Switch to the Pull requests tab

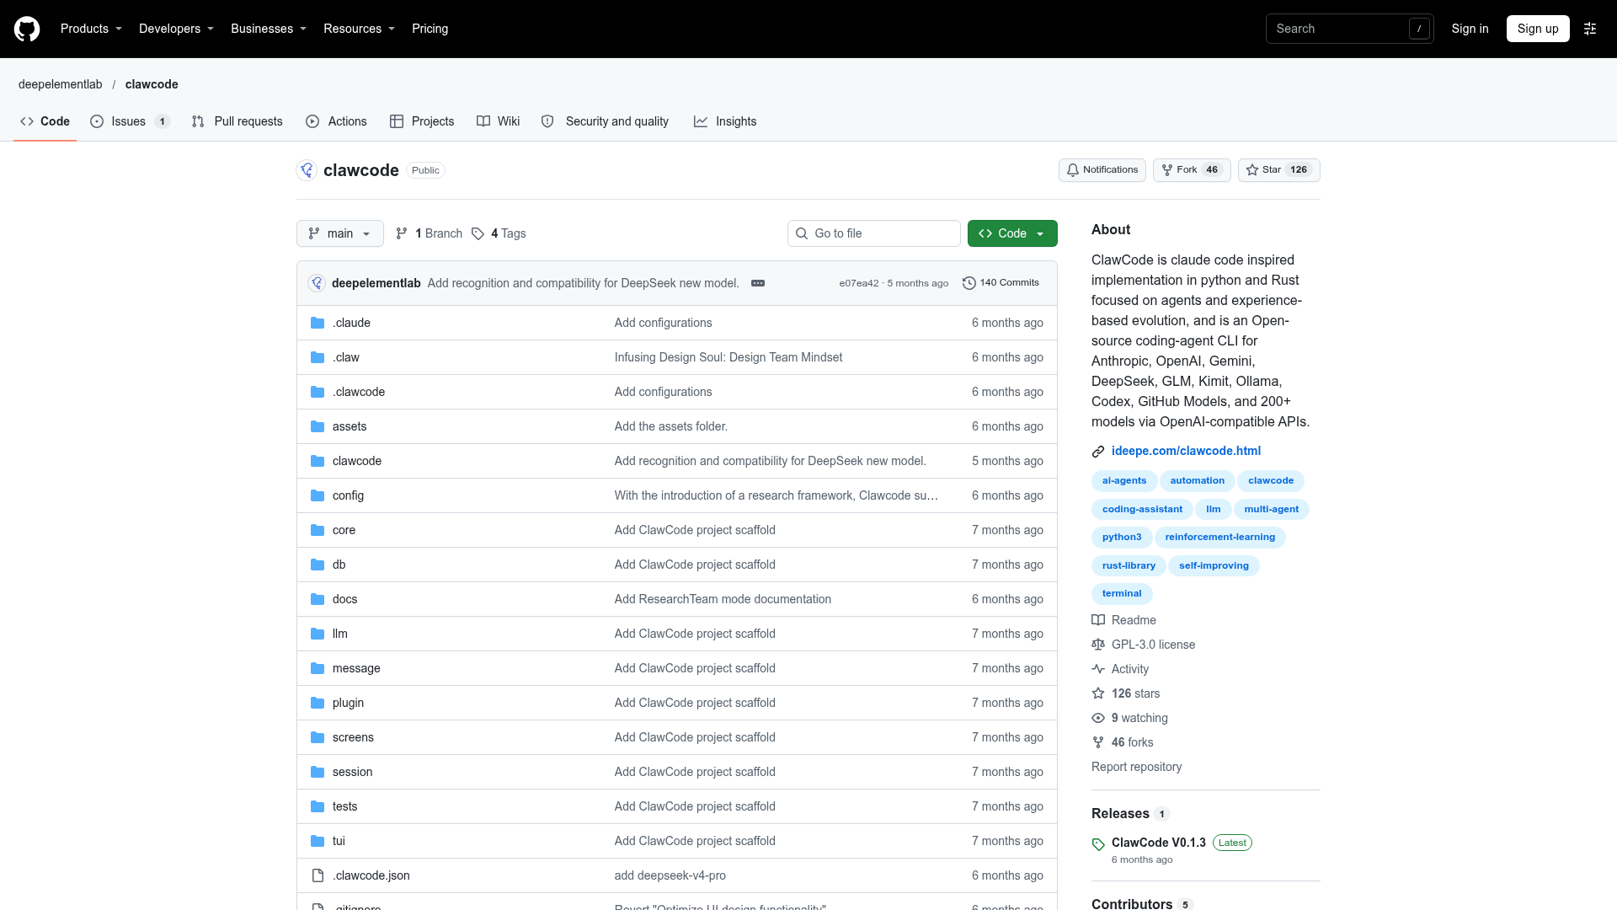tap(237, 121)
